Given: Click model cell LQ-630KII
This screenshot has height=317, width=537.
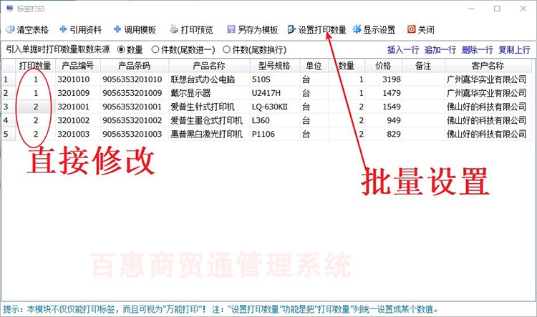Looking at the screenshot, I should pyautogui.click(x=275, y=107).
